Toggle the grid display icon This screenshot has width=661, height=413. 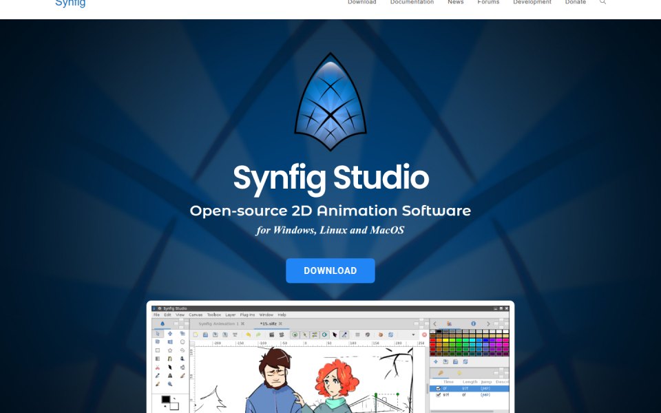click(x=357, y=335)
